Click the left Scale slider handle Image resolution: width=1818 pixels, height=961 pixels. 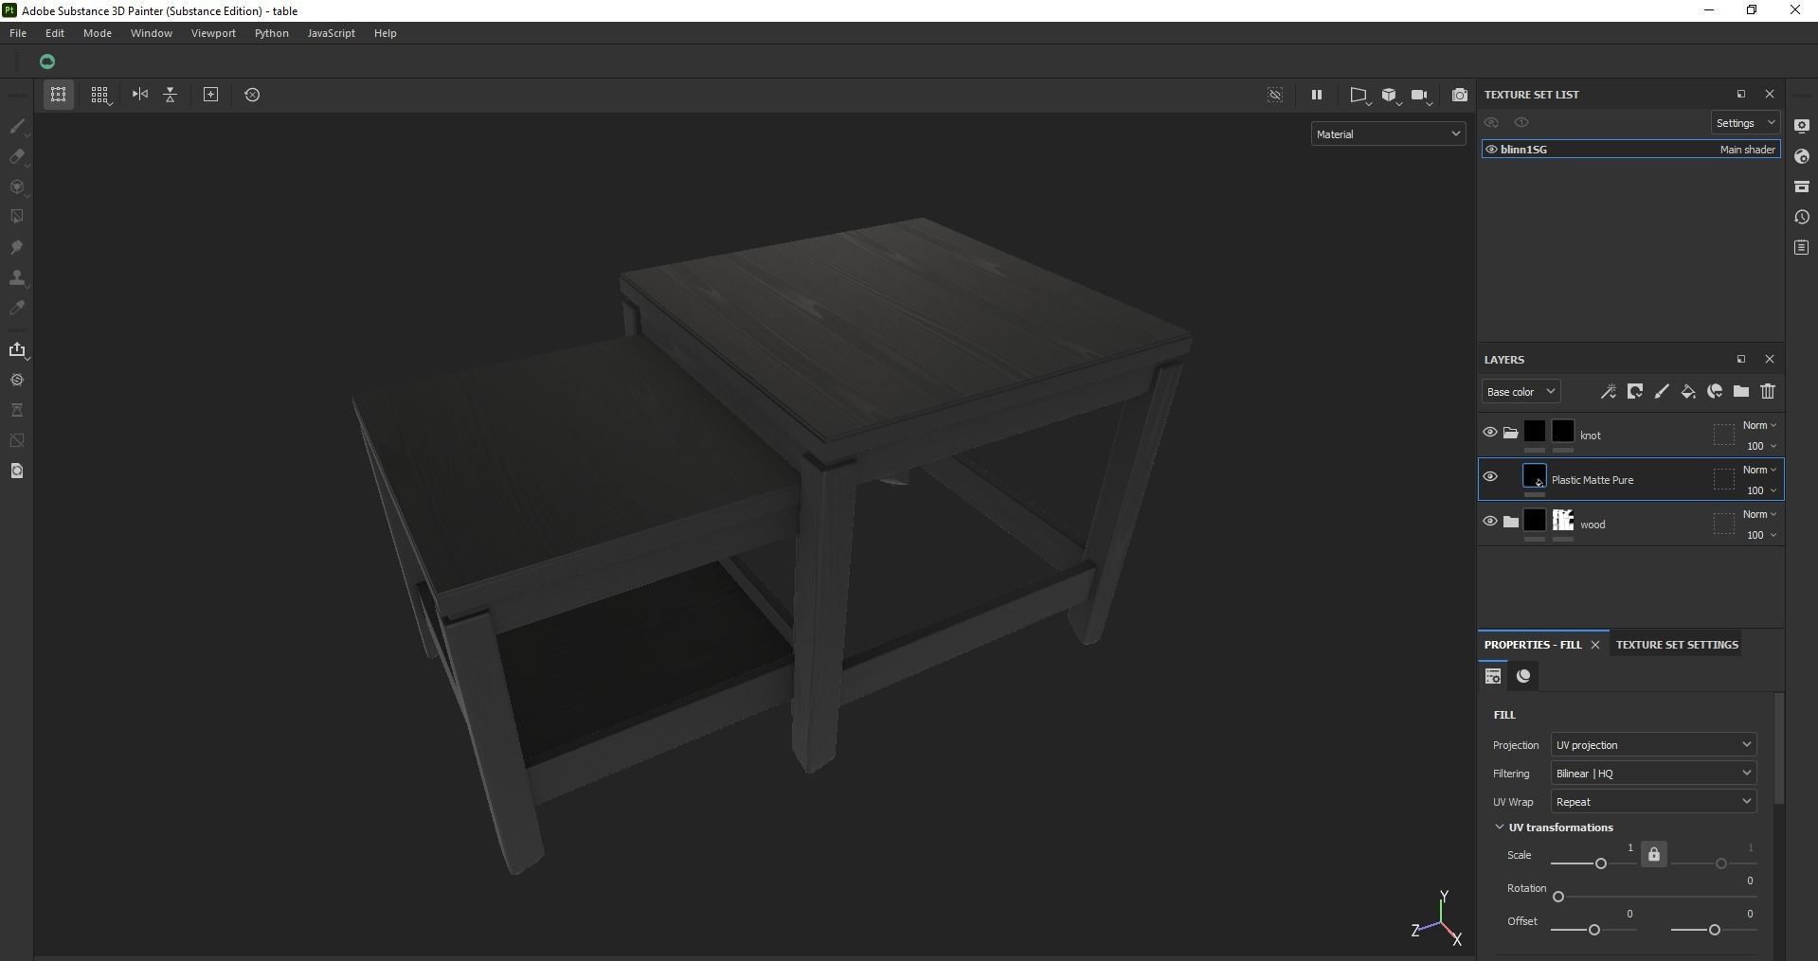coord(1601,863)
